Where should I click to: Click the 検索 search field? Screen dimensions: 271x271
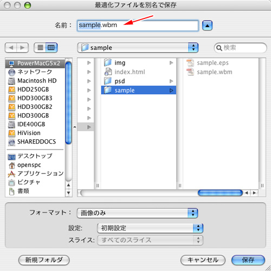coord(241,48)
